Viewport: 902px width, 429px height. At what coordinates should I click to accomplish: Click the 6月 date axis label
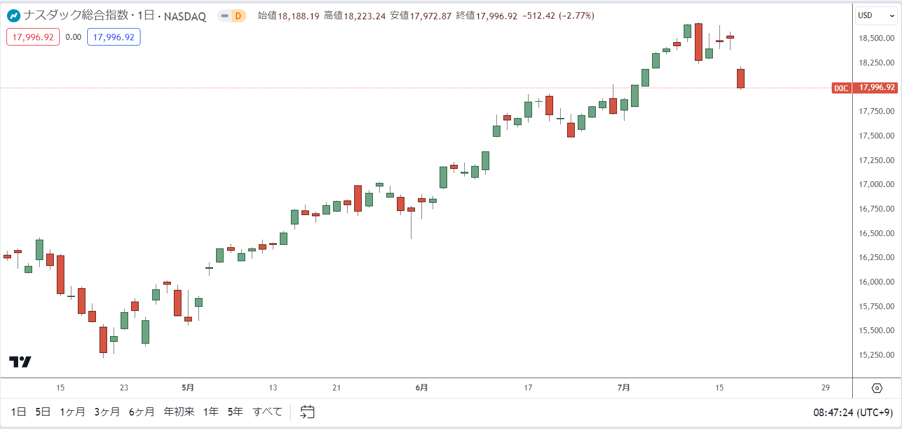tap(421, 388)
